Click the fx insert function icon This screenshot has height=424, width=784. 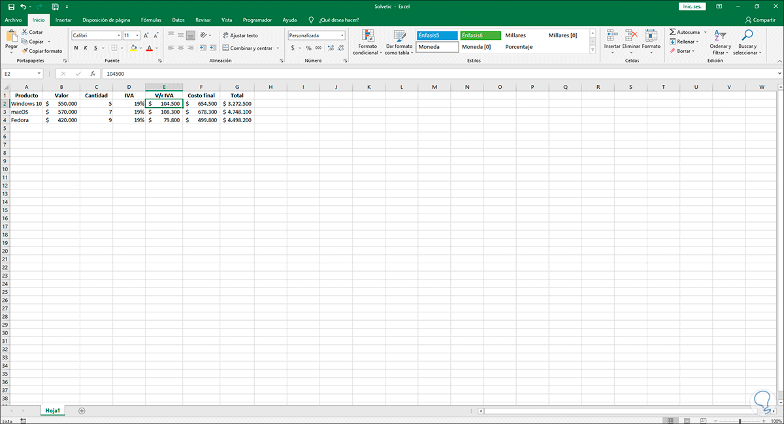pos(93,74)
